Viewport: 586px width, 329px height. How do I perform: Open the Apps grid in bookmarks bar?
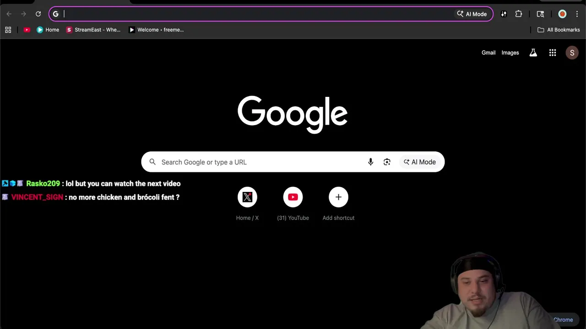[x=8, y=30]
